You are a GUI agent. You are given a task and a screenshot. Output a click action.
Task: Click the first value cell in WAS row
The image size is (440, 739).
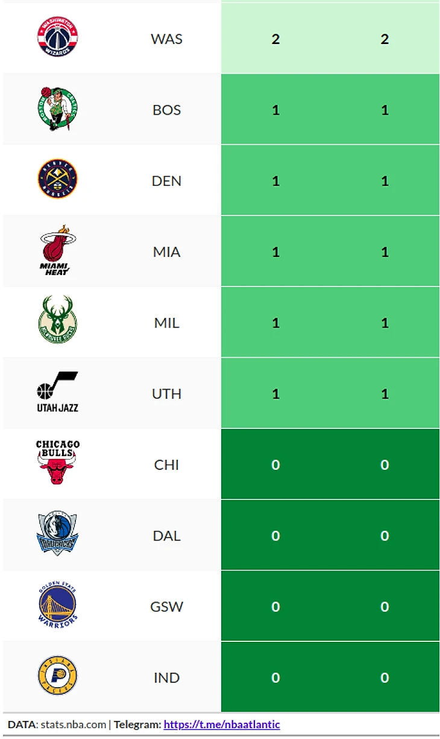[x=275, y=39]
